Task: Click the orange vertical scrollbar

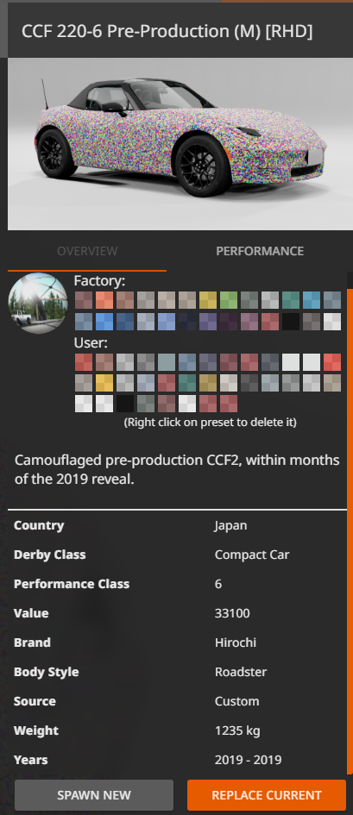Action: pyautogui.click(x=350, y=531)
